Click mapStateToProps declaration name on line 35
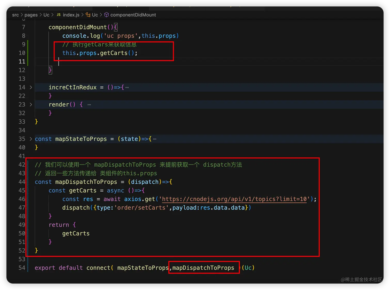This screenshot has height=290, width=390. (x=81, y=139)
